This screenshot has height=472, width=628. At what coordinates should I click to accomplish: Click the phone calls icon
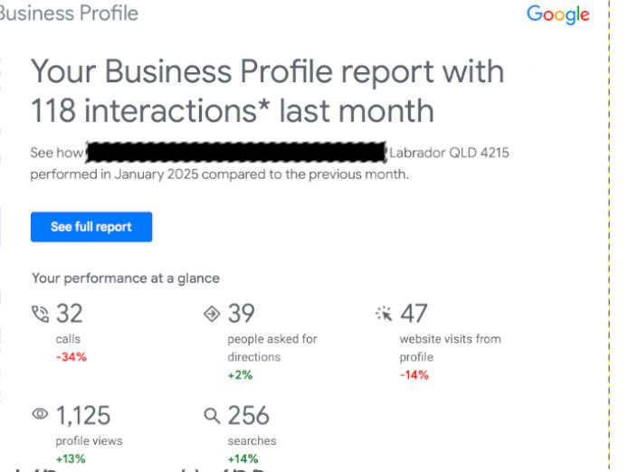coord(40,314)
